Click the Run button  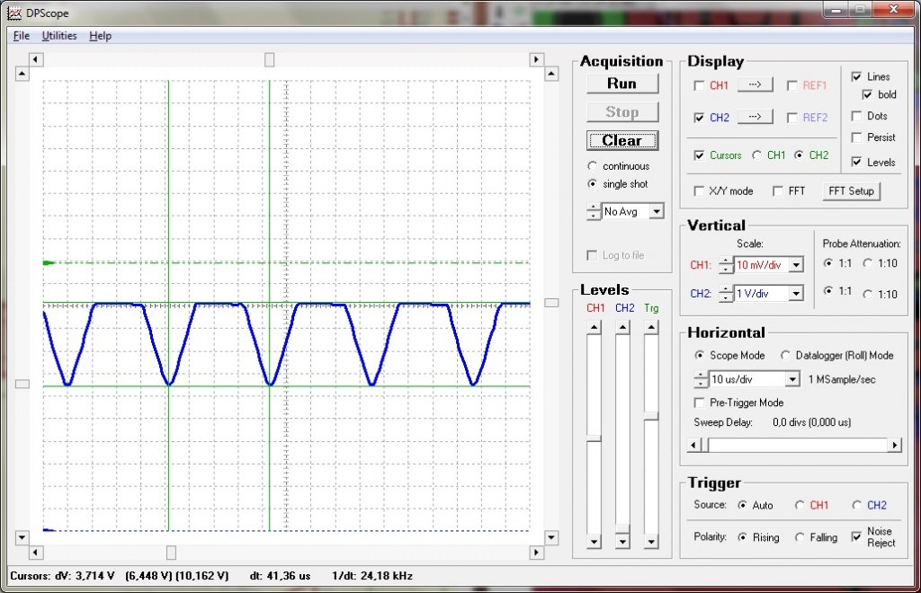click(x=622, y=84)
